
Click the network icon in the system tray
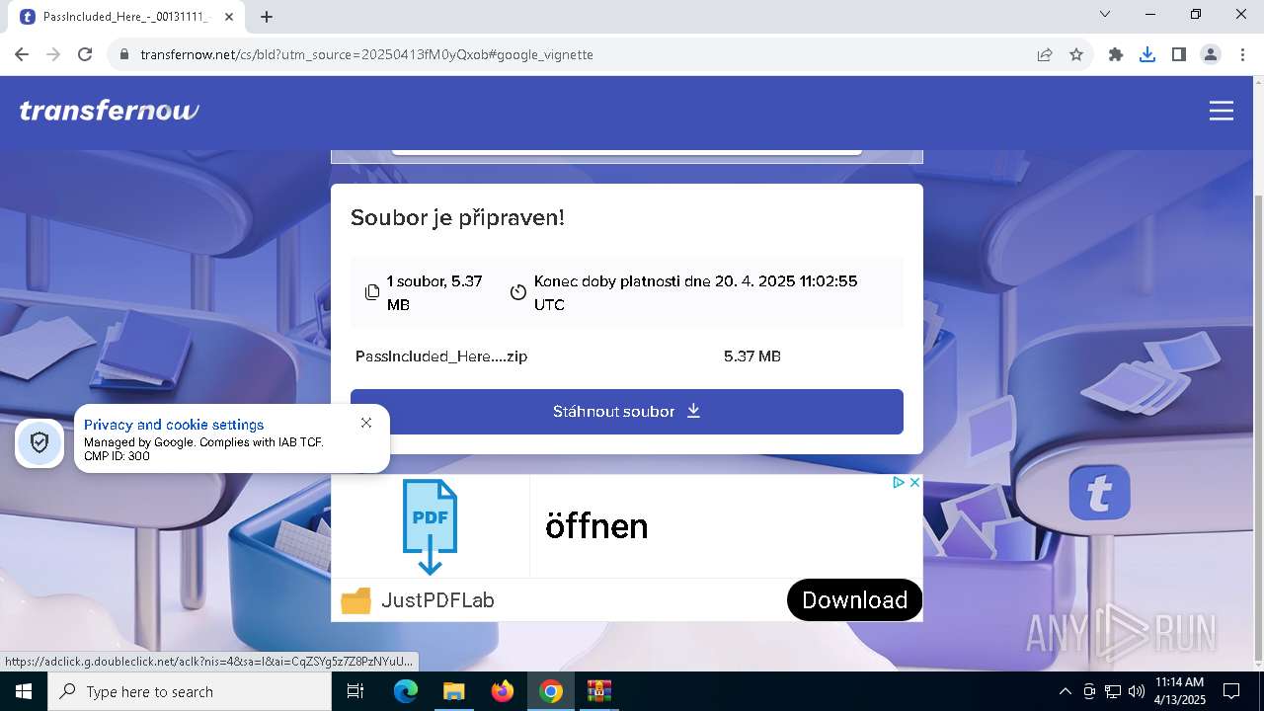[x=1113, y=691]
